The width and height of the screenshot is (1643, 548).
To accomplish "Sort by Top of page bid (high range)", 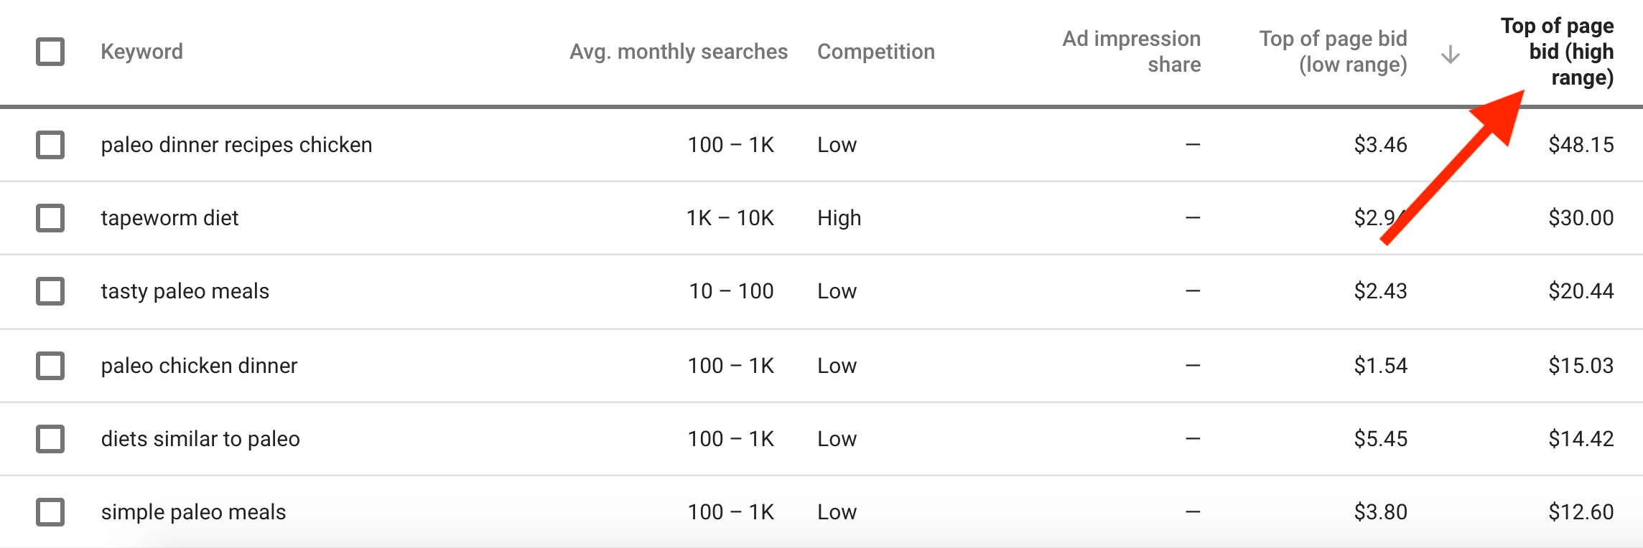I will 1558,52.
